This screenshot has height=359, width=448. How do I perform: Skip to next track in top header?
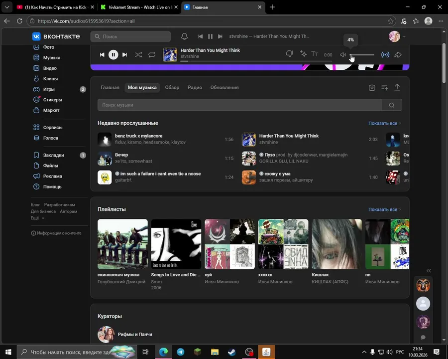(x=220, y=36)
